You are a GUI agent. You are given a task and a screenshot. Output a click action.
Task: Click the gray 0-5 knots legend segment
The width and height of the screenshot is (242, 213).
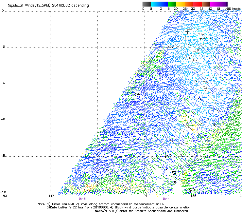pos(147,4)
